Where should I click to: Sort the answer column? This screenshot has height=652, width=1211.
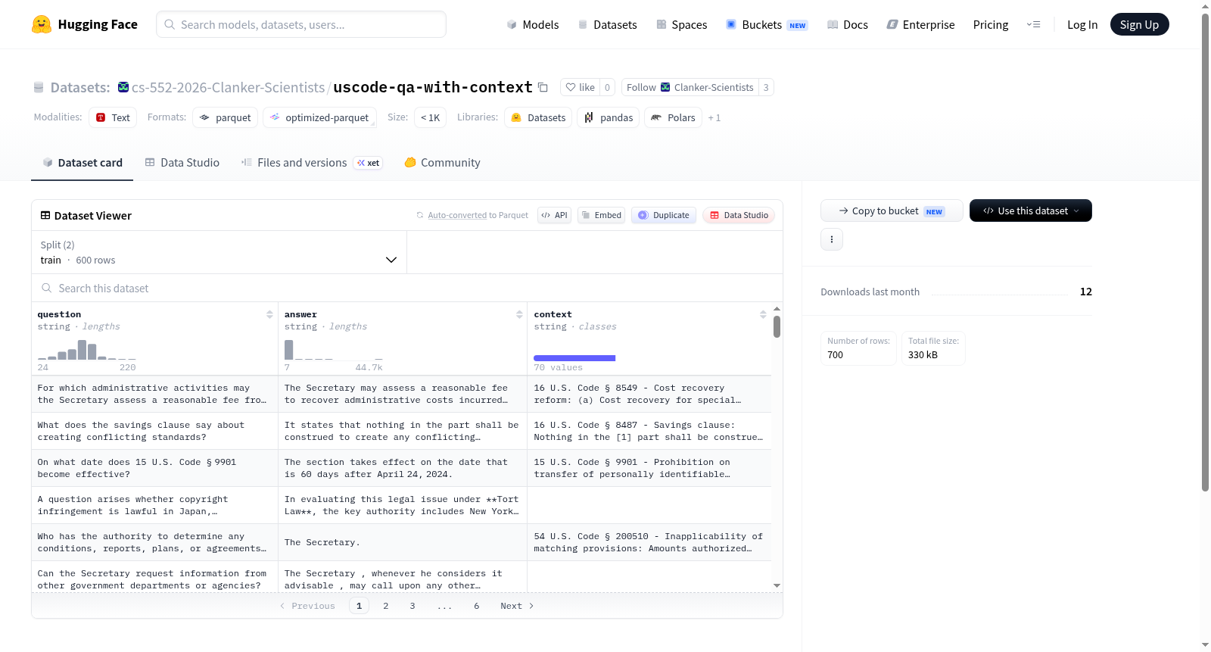point(519,314)
